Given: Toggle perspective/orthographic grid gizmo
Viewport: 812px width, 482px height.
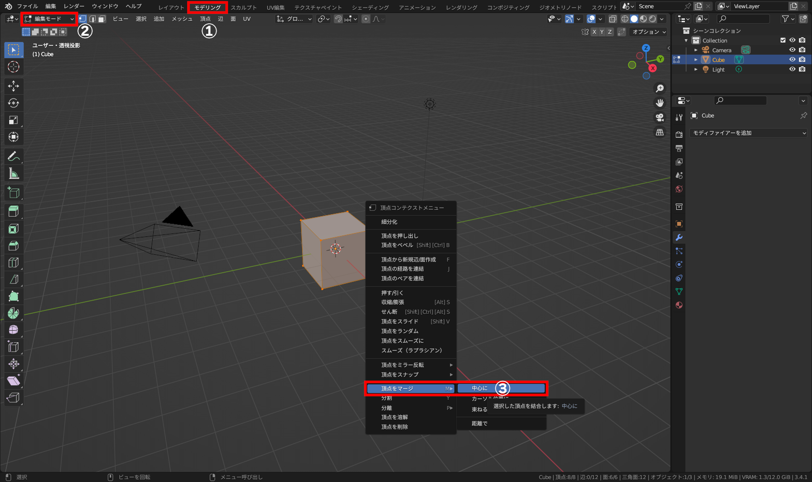Looking at the screenshot, I should tap(660, 132).
